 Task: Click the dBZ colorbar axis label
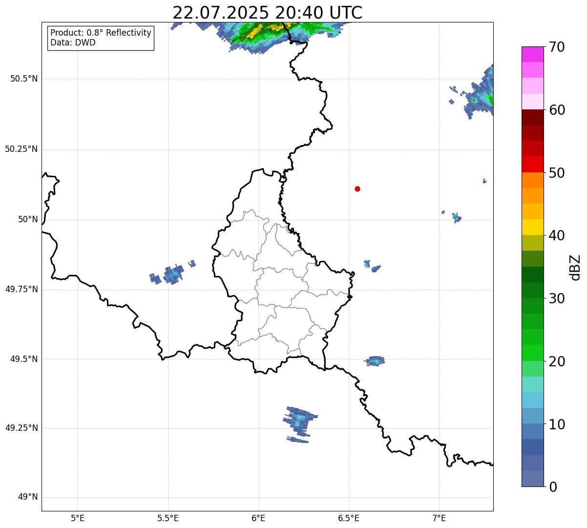coord(575,267)
